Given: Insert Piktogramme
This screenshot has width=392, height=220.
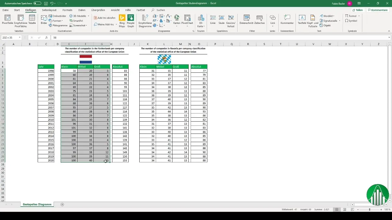Looking at the screenshot, I should pyautogui.click(x=58, y=25).
